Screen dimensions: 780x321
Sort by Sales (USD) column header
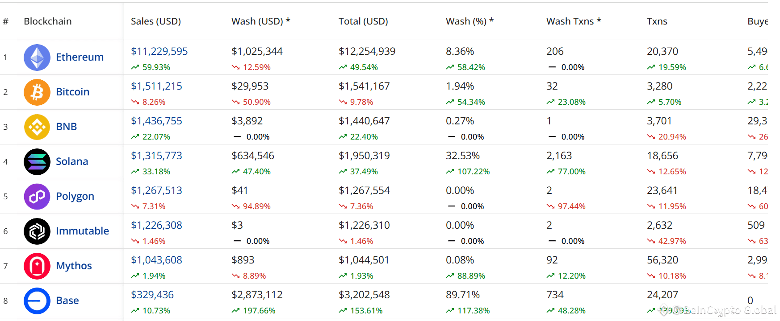pyautogui.click(x=156, y=21)
